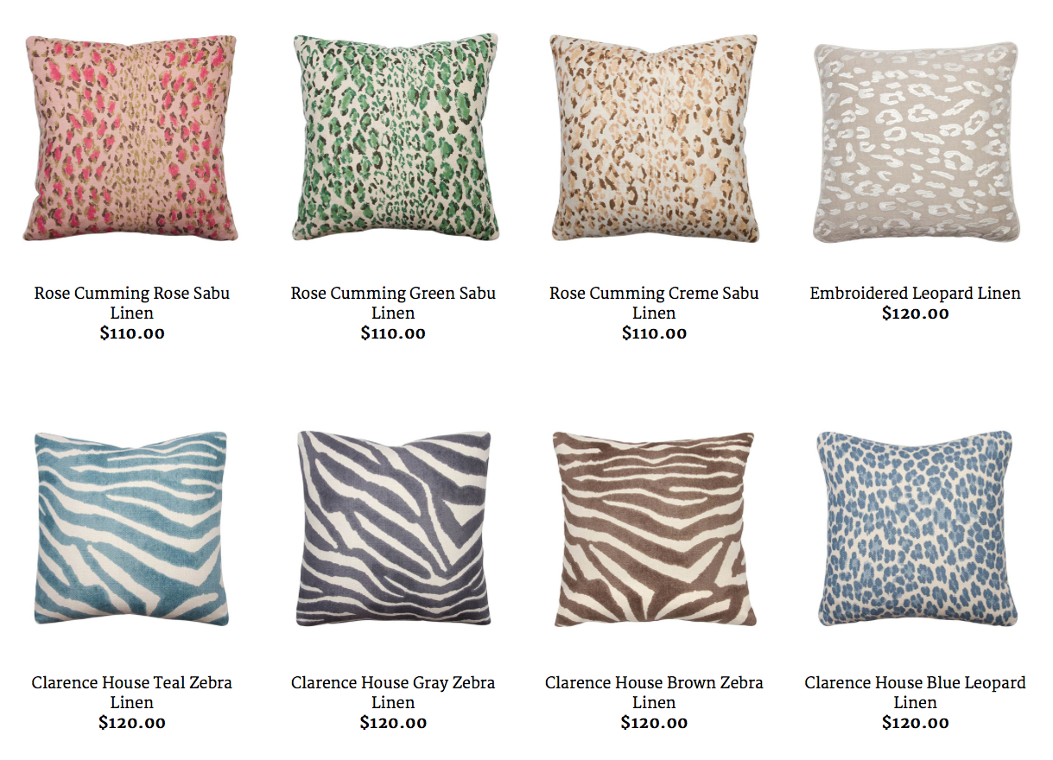Viewport: 1053px width, 760px height.
Task: View the Gray Zebra pillow photo
Action: pos(394,529)
